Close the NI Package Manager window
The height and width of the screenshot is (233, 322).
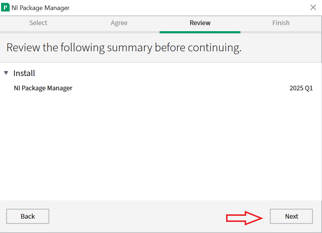point(313,8)
